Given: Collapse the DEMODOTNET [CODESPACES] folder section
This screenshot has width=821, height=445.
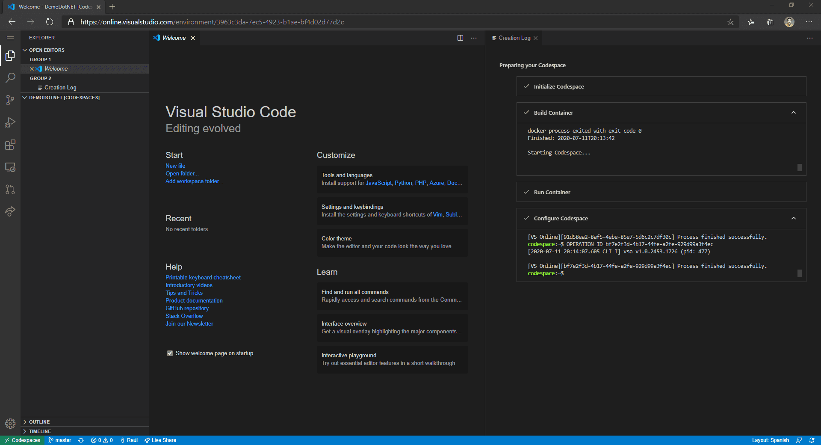Looking at the screenshot, I should tap(85, 98).
